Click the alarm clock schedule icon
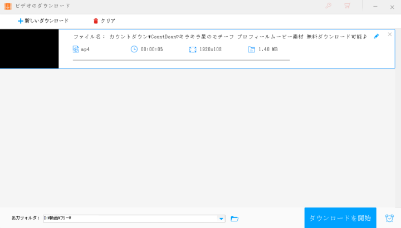 coord(389,218)
